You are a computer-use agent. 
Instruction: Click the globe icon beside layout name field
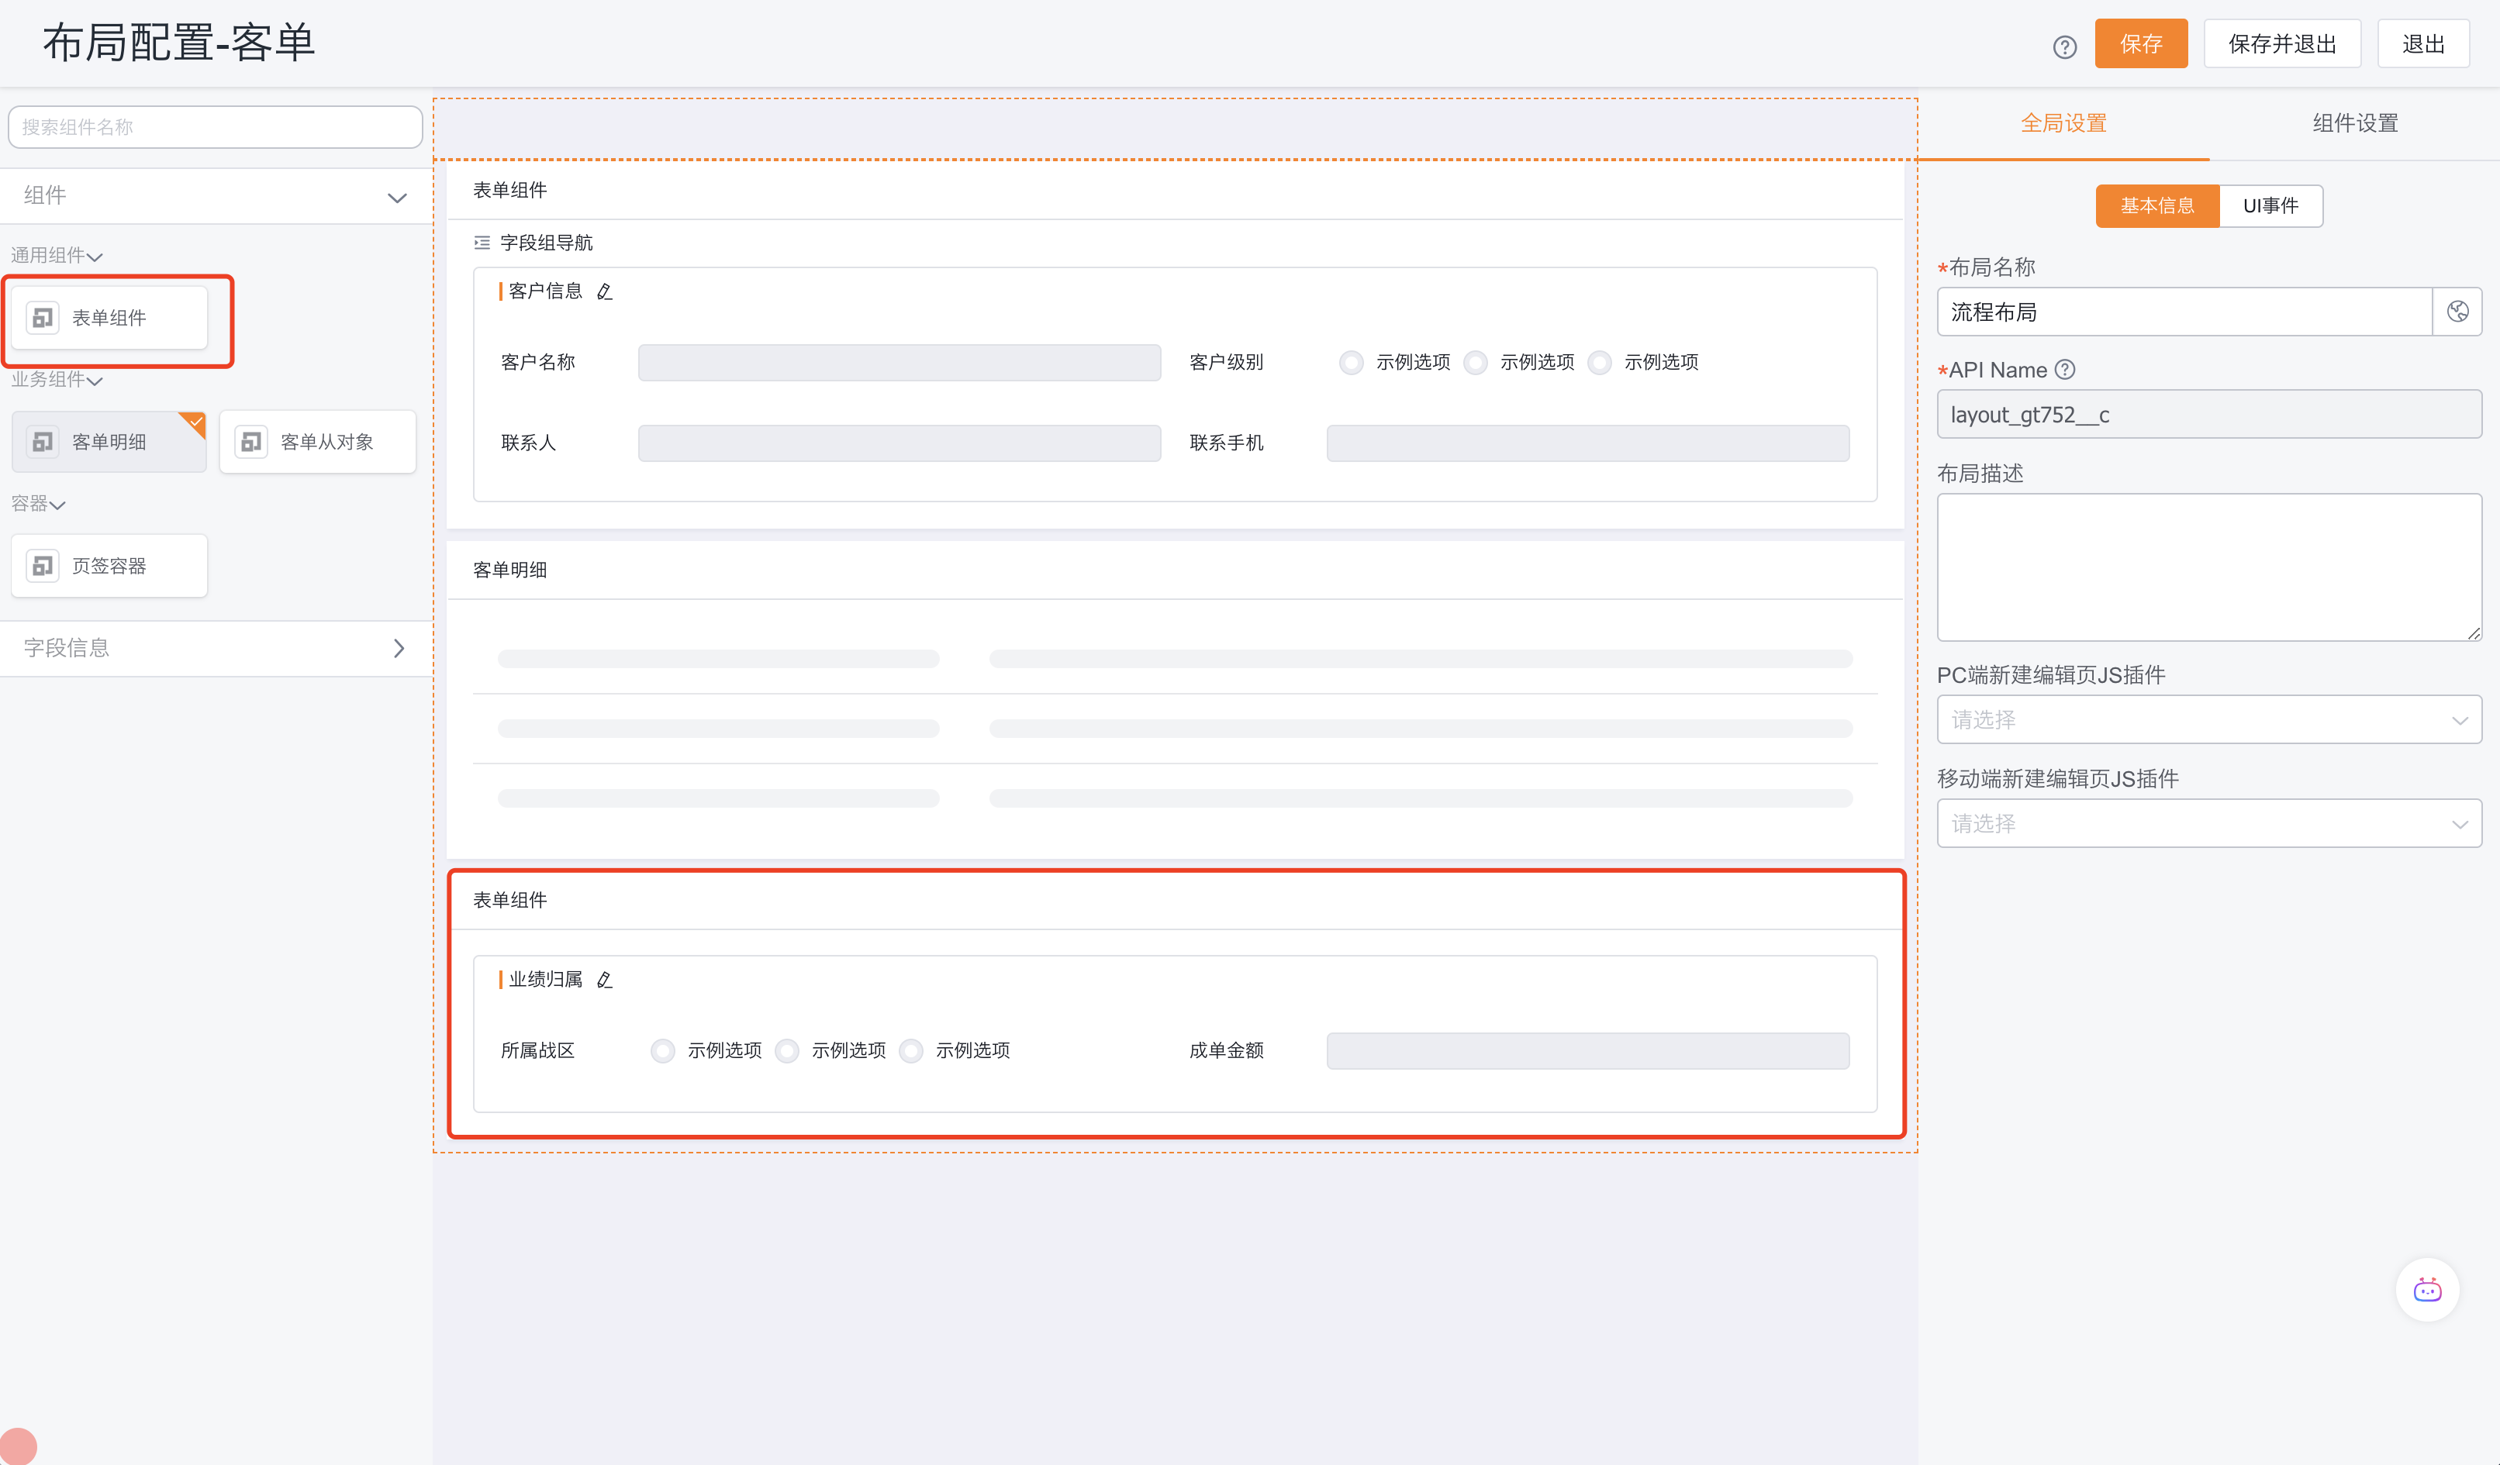pos(2457,312)
